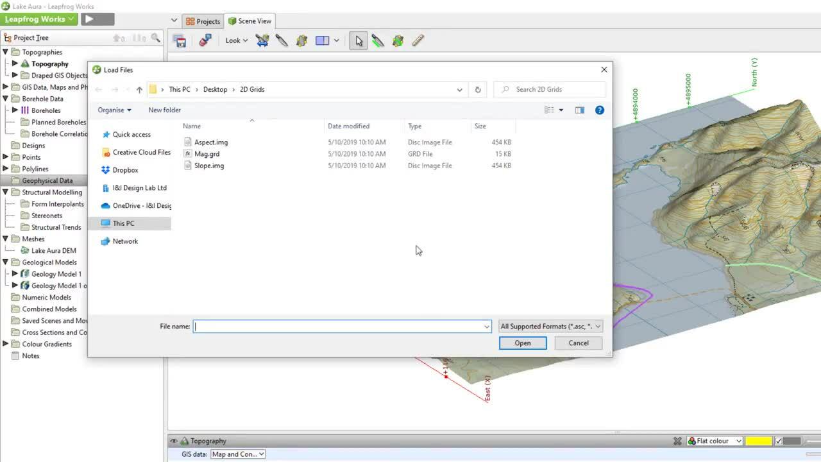
Task: Click the split view layout icon
Action: (323, 40)
